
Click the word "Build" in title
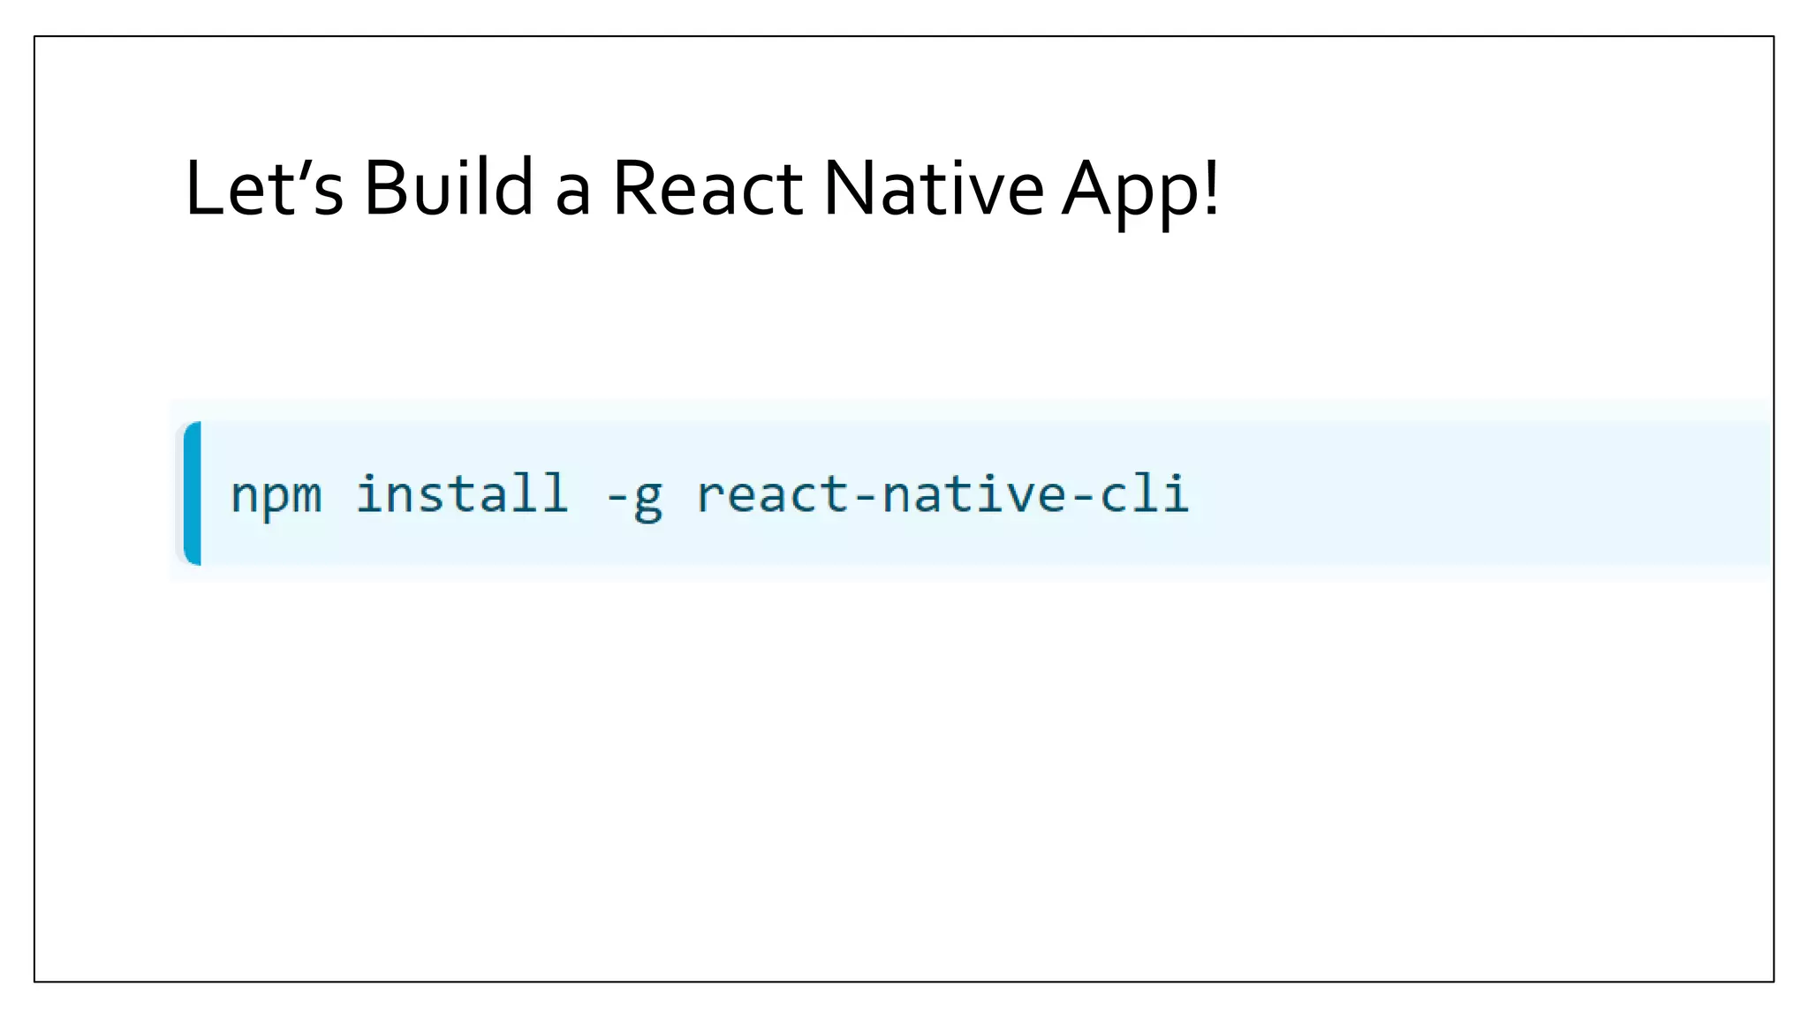[x=449, y=188]
